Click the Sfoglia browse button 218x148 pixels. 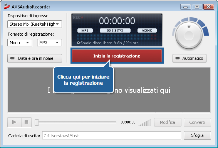[x=197, y=135]
